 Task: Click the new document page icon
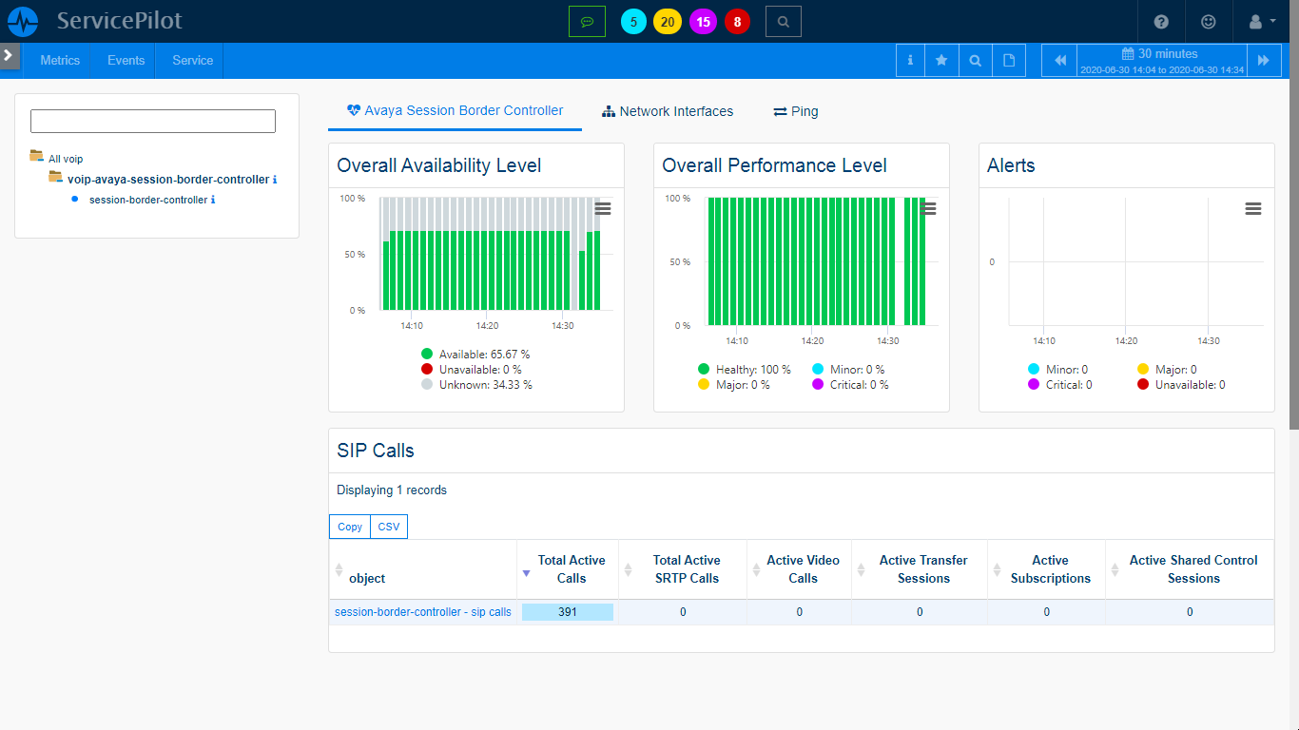pos(1009,60)
